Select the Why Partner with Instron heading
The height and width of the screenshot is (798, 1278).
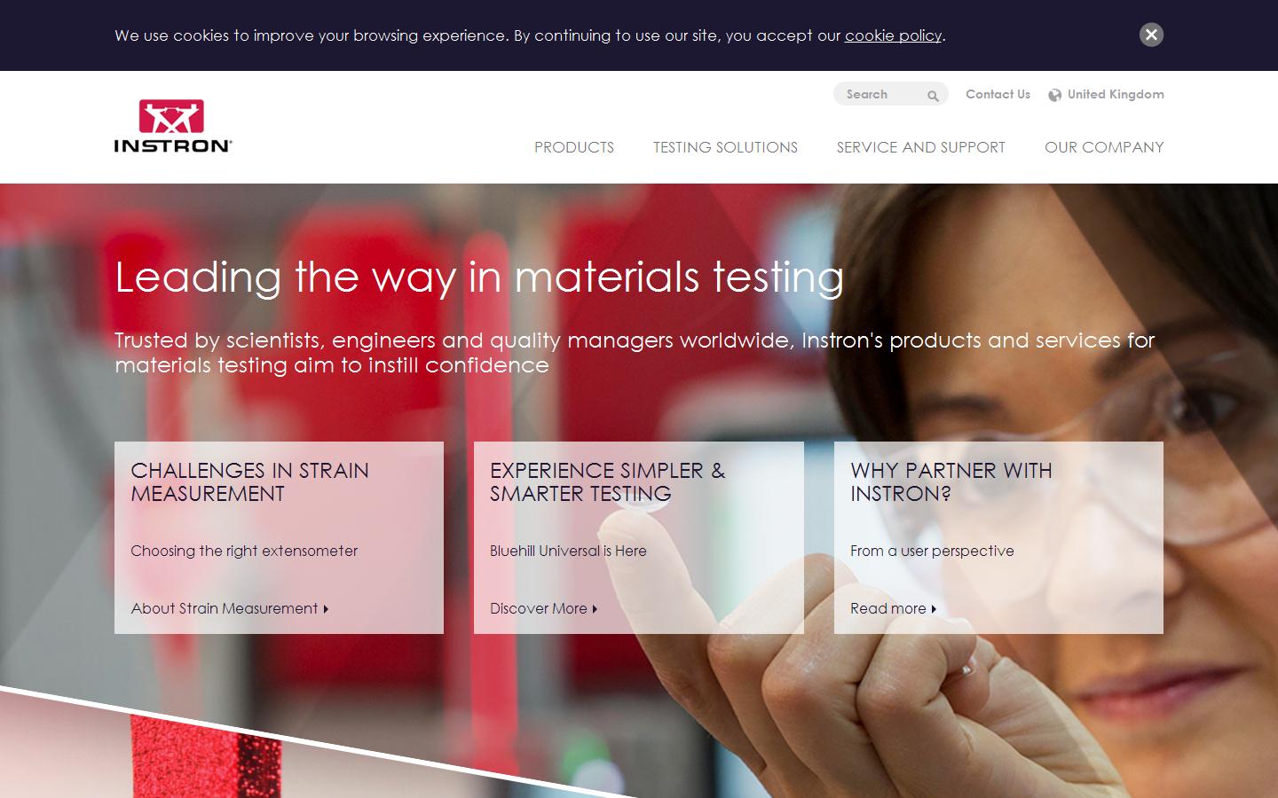click(x=951, y=482)
